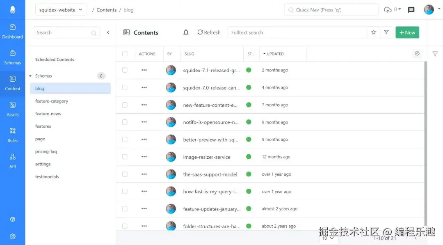
Task: Save query with the star icon
Action: (x=373, y=32)
